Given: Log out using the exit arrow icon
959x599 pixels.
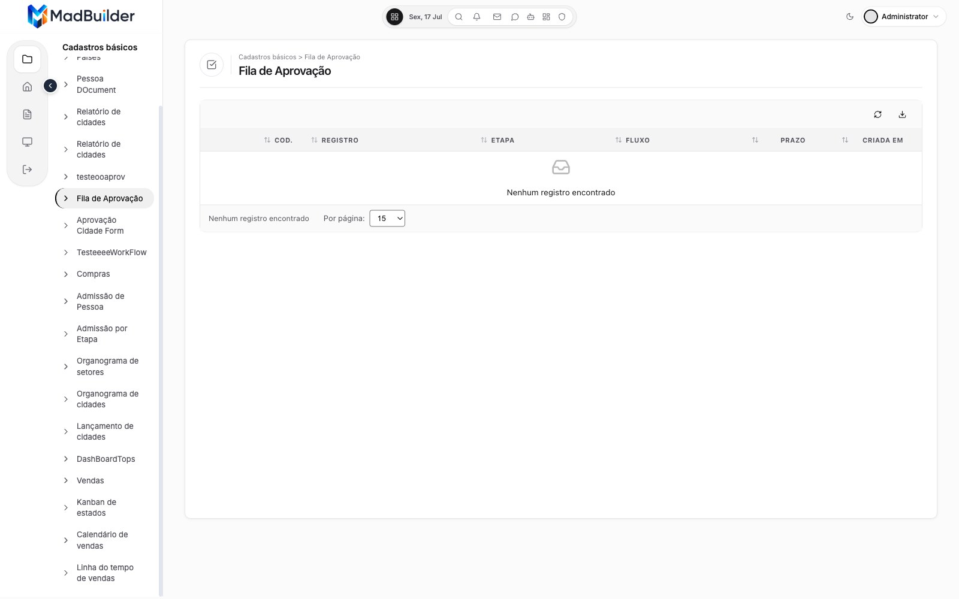Looking at the screenshot, I should [27, 170].
